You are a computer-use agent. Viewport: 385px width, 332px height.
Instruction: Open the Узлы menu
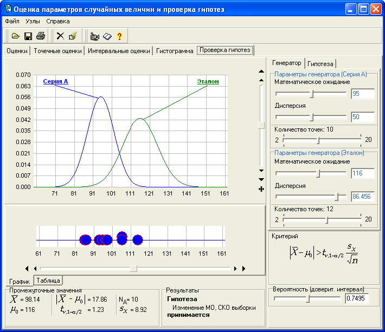pos(33,21)
